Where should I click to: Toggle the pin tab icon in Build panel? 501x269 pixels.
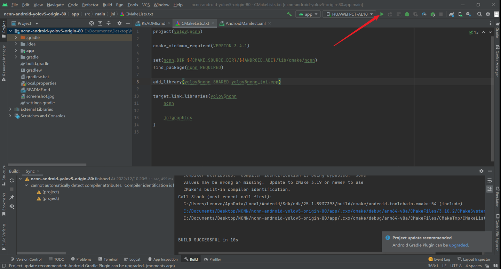[x=12, y=198]
